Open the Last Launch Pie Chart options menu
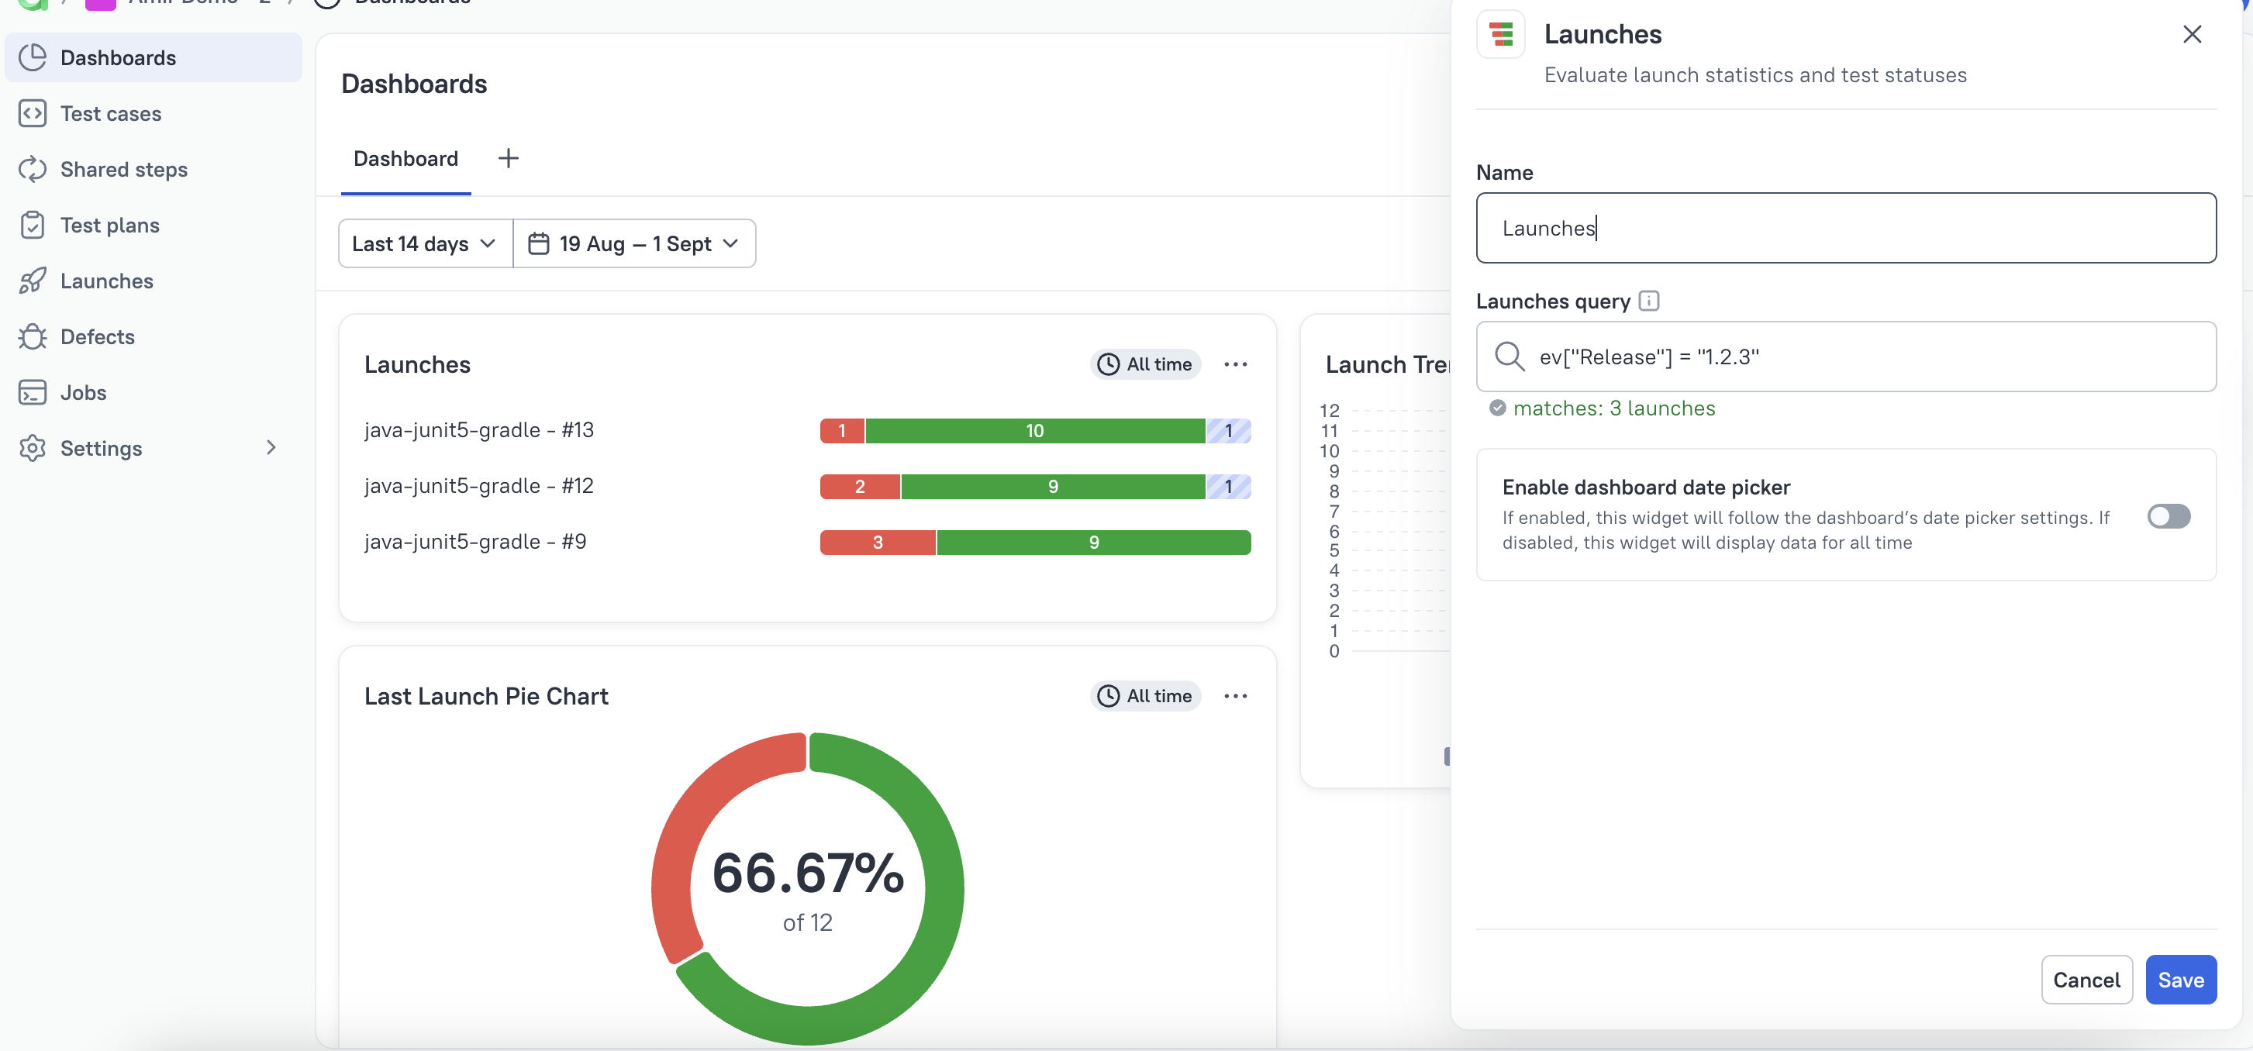Image resolution: width=2253 pixels, height=1051 pixels. [x=1235, y=695]
